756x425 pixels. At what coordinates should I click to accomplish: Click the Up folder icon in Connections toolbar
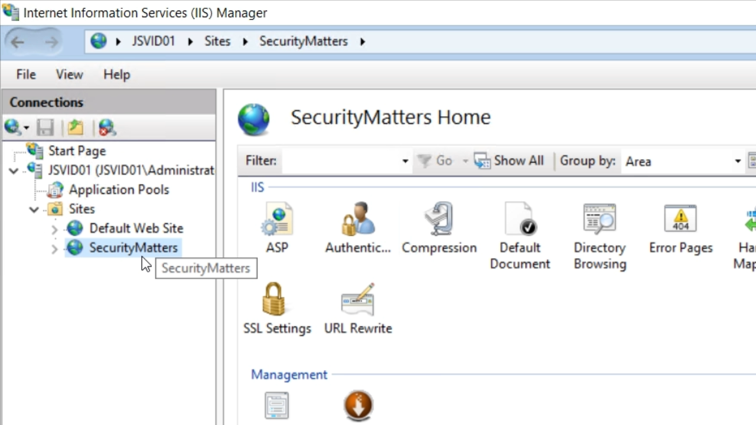click(76, 127)
